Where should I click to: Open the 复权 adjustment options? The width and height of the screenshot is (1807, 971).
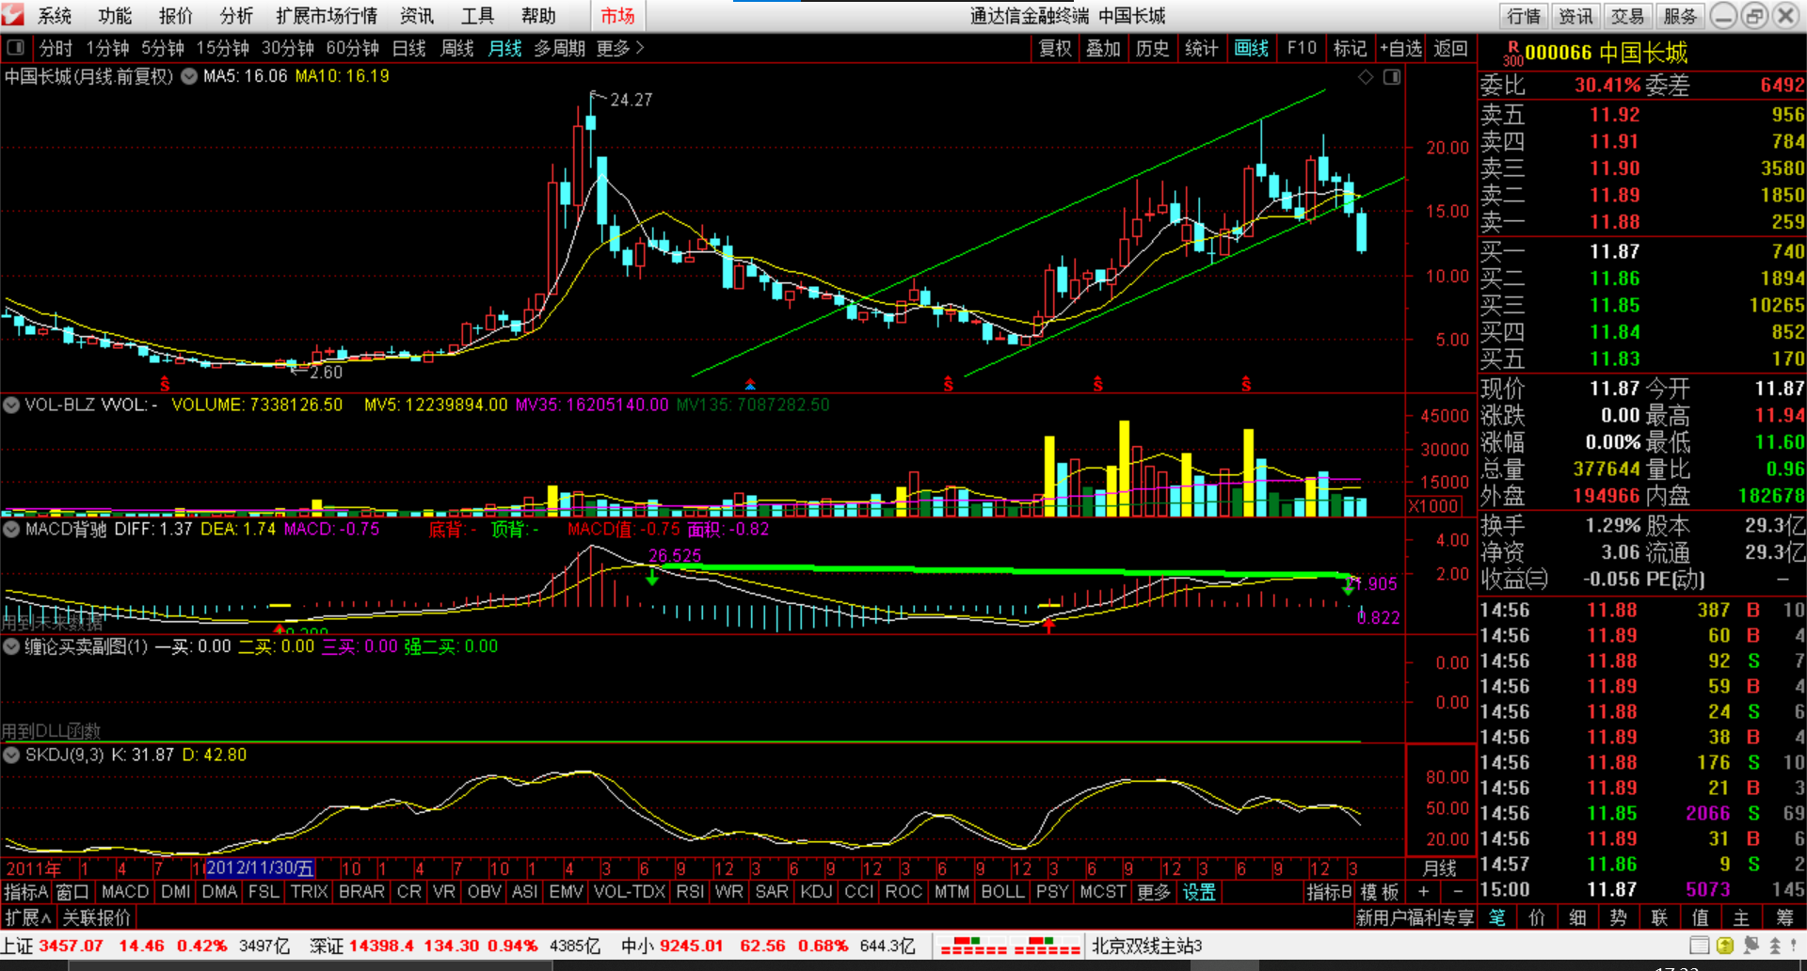tap(1055, 48)
